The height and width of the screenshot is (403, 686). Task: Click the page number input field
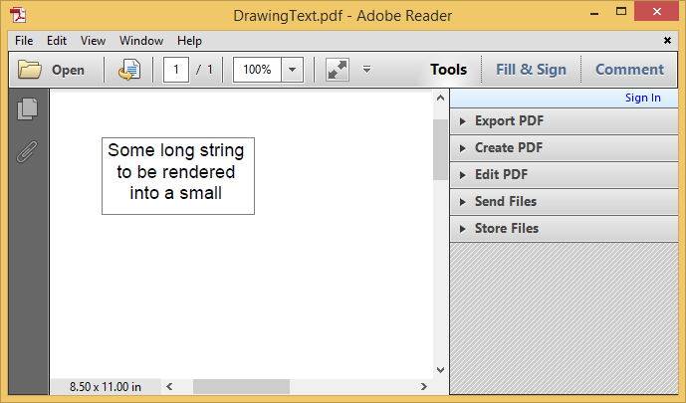click(x=176, y=70)
